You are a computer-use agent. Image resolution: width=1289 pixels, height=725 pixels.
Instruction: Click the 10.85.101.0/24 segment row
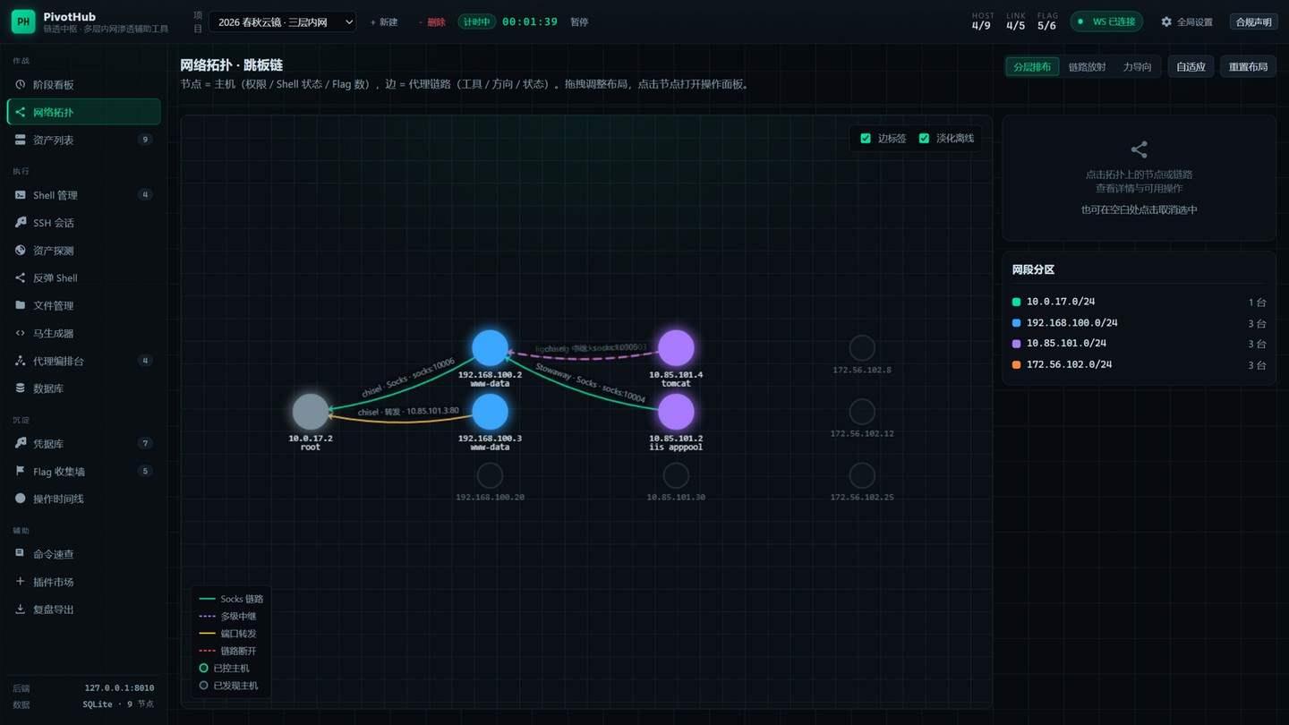pyautogui.click(x=1140, y=344)
